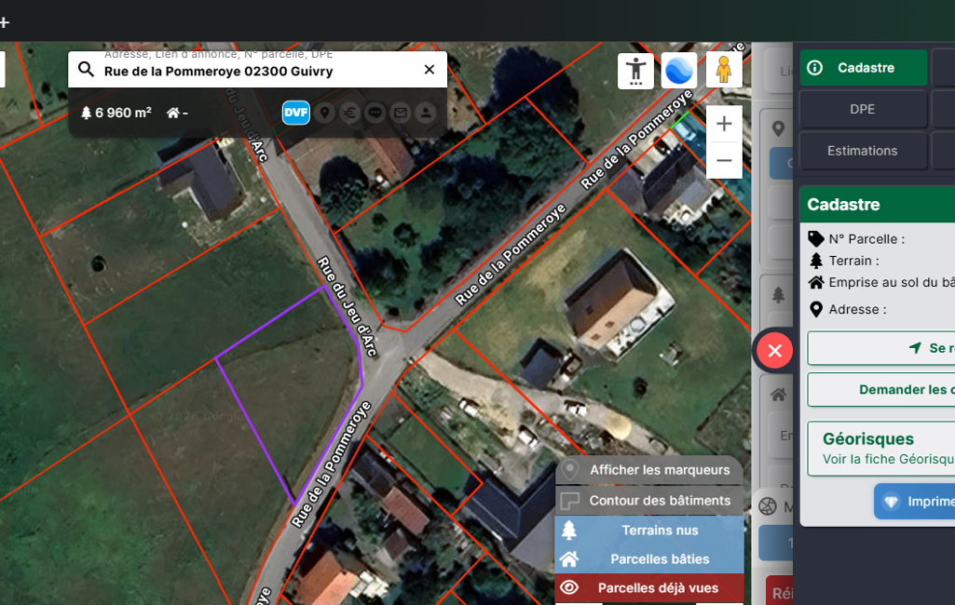Open the DPE tab

862,109
